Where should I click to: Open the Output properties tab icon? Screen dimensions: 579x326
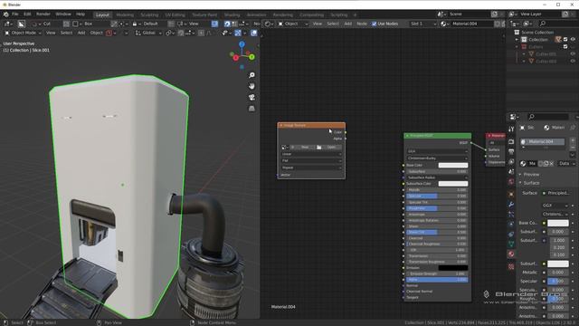point(511,152)
